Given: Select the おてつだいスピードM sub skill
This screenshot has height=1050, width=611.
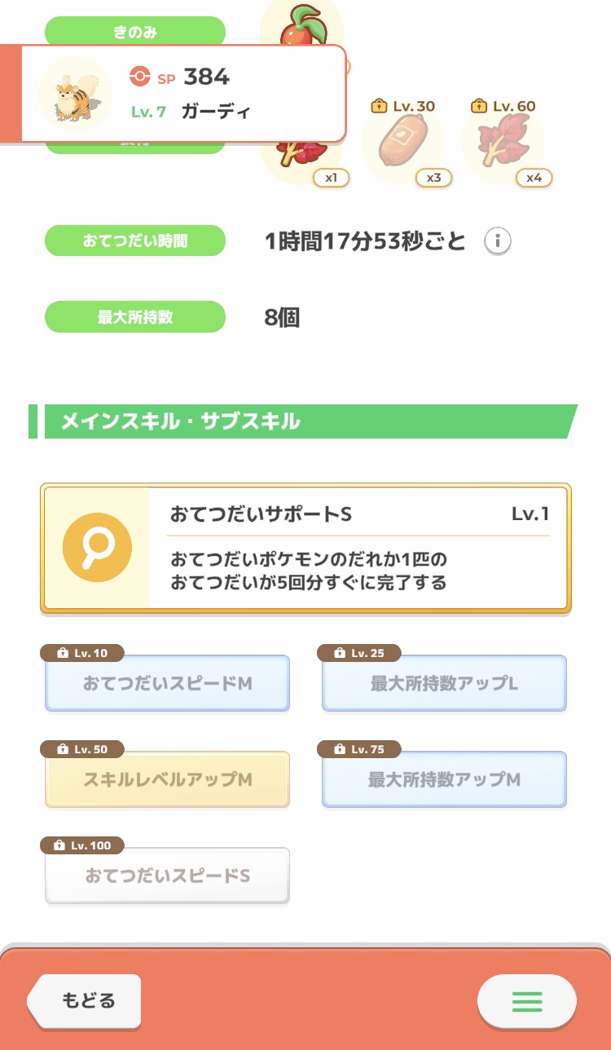Looking at the screenshot, I should pos(167,683).
